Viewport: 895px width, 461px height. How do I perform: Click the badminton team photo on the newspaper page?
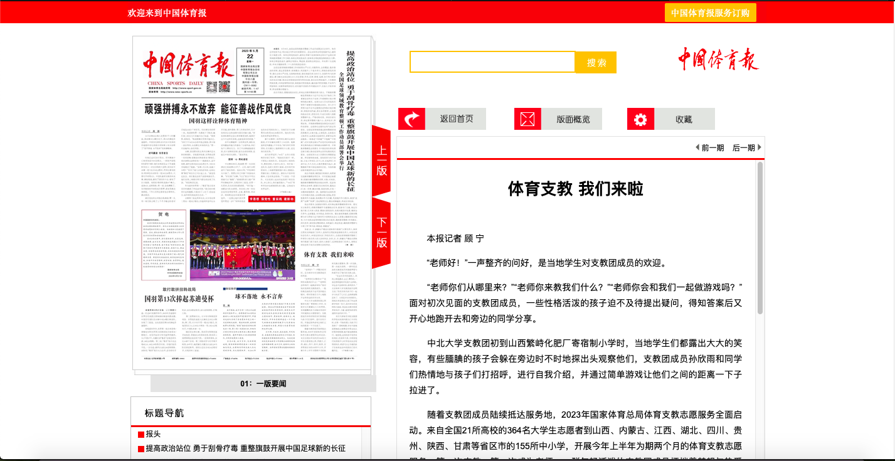pos(242,245)
